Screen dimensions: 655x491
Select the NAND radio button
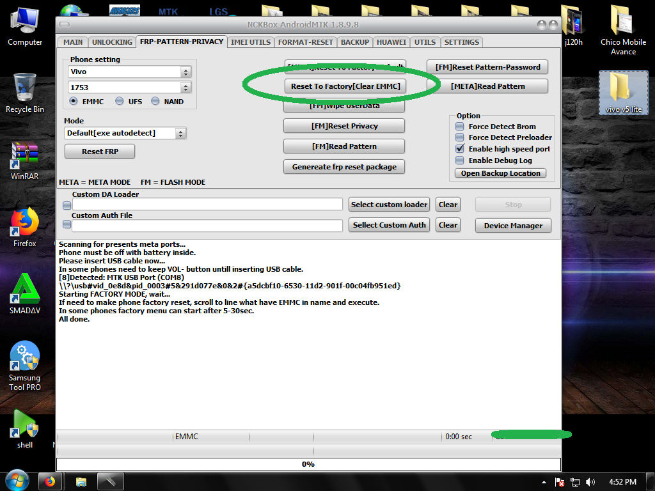click(x=155, y=101)
